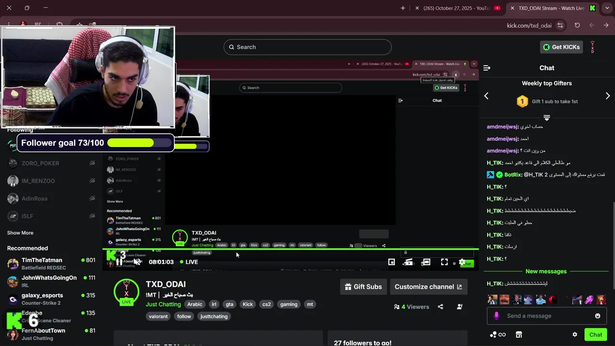
Task: Click the LIVE indicator in player controls
Action: tap(188, 262)
